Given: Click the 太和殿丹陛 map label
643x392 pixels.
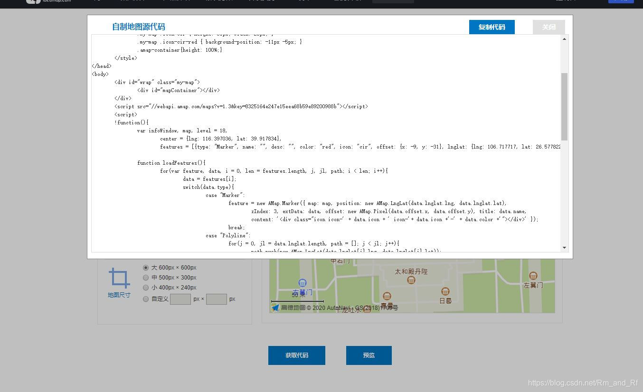Looking at the screenshot, I should (x=411, y=271).
